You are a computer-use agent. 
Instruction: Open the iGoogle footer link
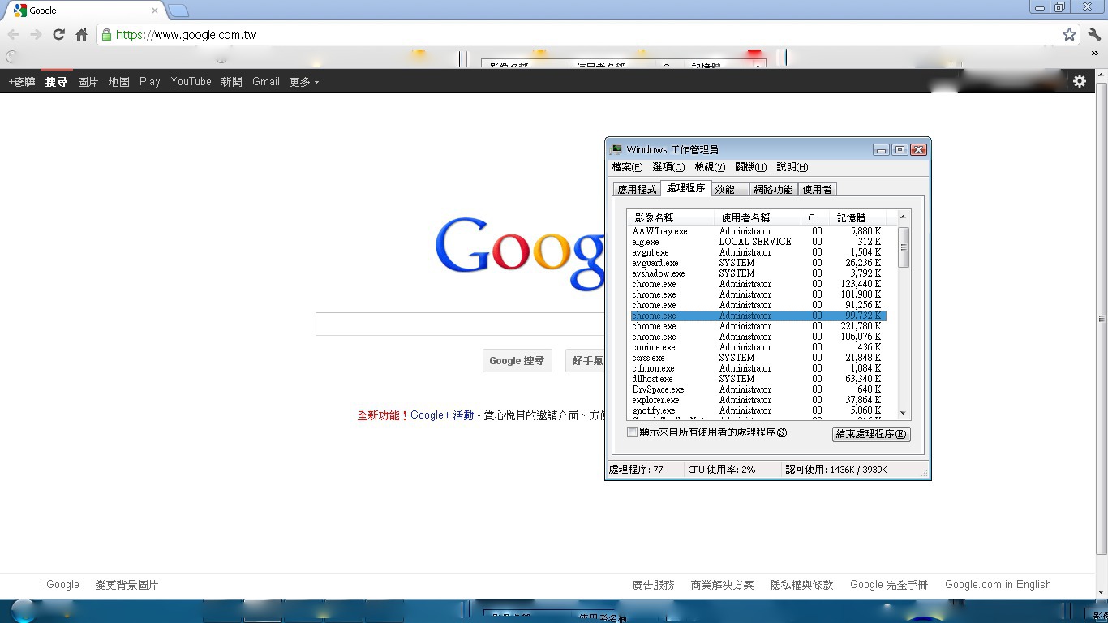62,585
